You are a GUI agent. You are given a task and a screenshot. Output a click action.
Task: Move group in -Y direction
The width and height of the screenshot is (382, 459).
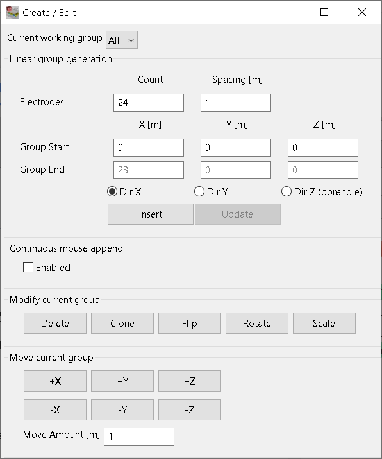pos(122,410)
